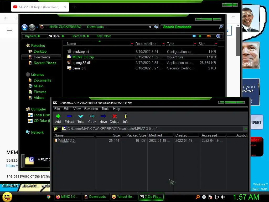Select MEMZ 3.0.zip in Downloads list

[x=142, y=57]
